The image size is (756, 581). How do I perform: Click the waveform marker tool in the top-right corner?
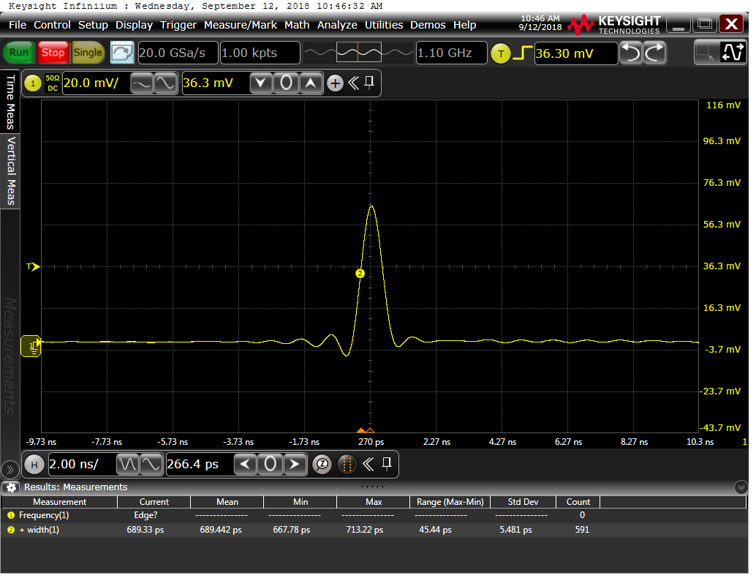pos(732,53)
